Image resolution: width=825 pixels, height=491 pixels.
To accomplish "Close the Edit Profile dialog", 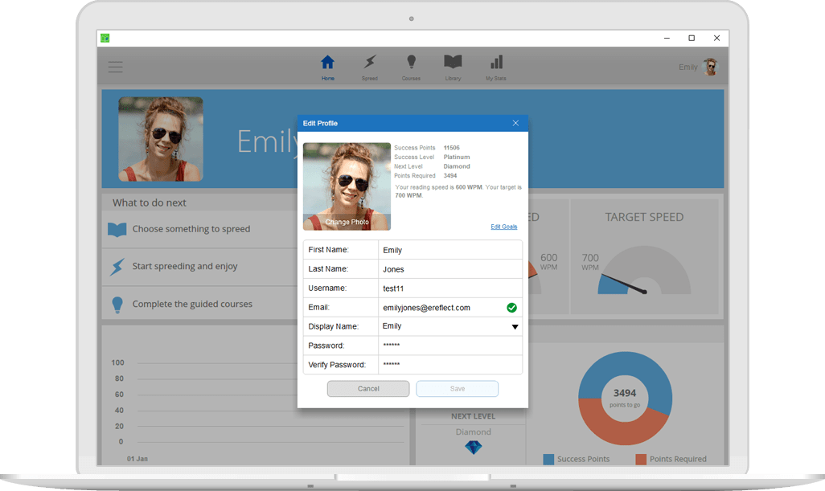I will [x=515, y=123].
